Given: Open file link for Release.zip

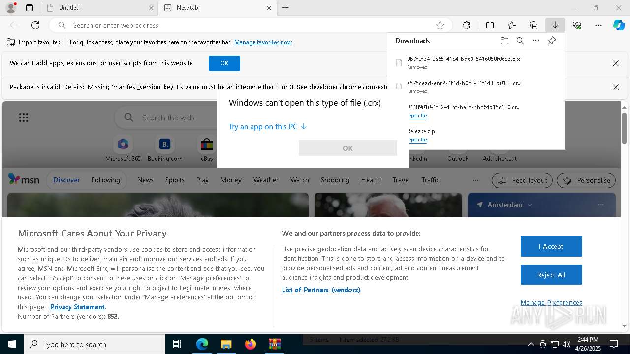Looking at the screenshot, I should click(x=417, y=140).
